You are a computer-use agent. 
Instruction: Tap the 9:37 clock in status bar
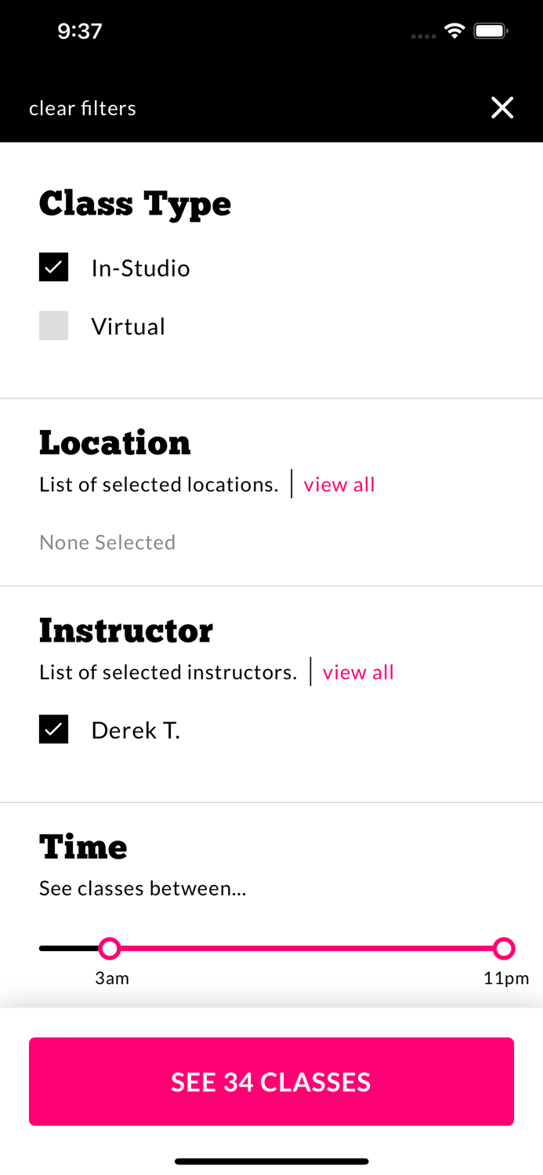point(80,31)
